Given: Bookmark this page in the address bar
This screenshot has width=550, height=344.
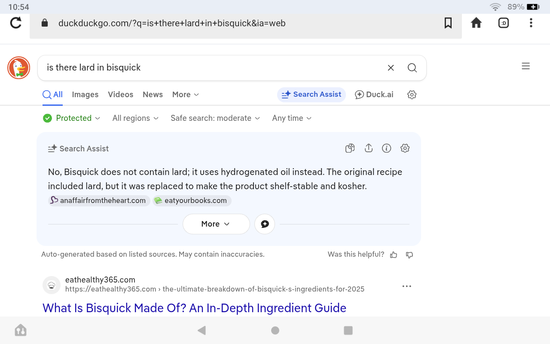Looking at the screenshot, I should (x=448, y=23).
